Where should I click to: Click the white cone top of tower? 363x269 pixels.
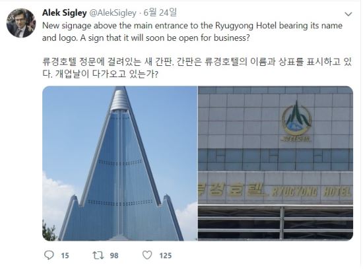(x=119, y=100)
